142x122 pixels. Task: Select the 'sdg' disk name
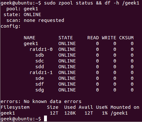point(40,90)
